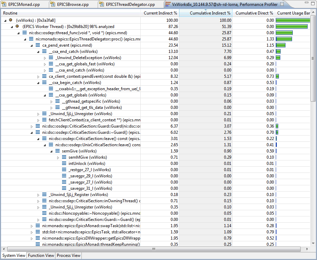Click the scroll-right arrow of the horizontal scrollbar
The width and height of the screenshot is (317, 260).
click(x=307, y=249)
